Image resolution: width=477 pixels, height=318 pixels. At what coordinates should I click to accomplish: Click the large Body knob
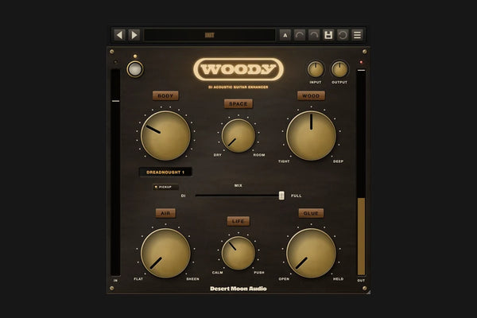pos(165,136)
